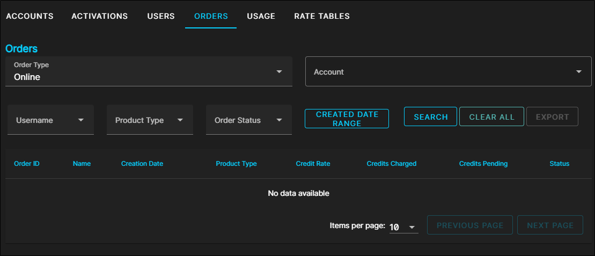The width and height of the screenshot is (595, 256).
Task: Select the Usage tab
Action: (261, 16)
